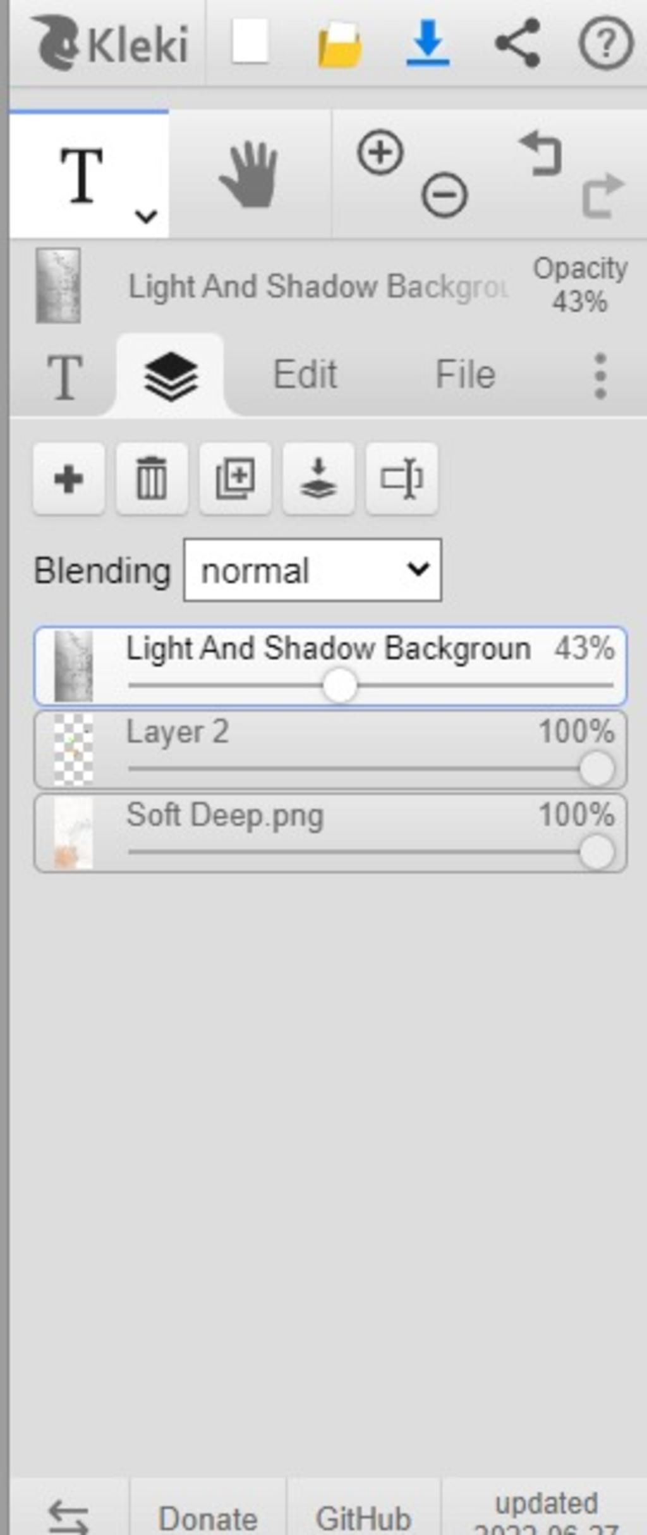Image resolution: width=647 pixels, height=1535 pixels.
Task: Duplicate the current layer
Action: [x=236, y=479]
